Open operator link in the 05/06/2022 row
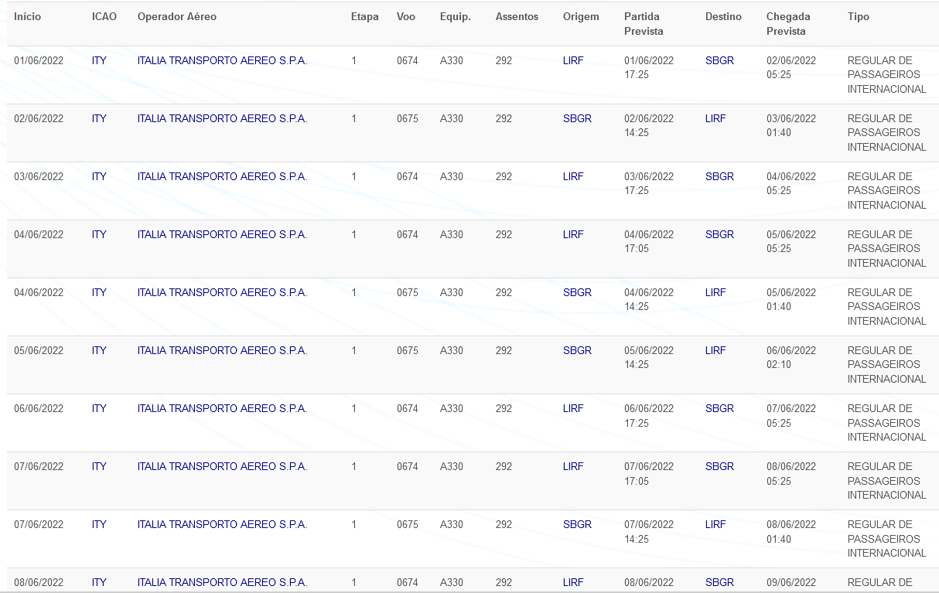939x593 pixels. [222, 350]
